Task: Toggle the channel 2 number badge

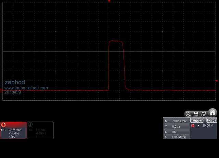Action: click(x=30, y=125)
